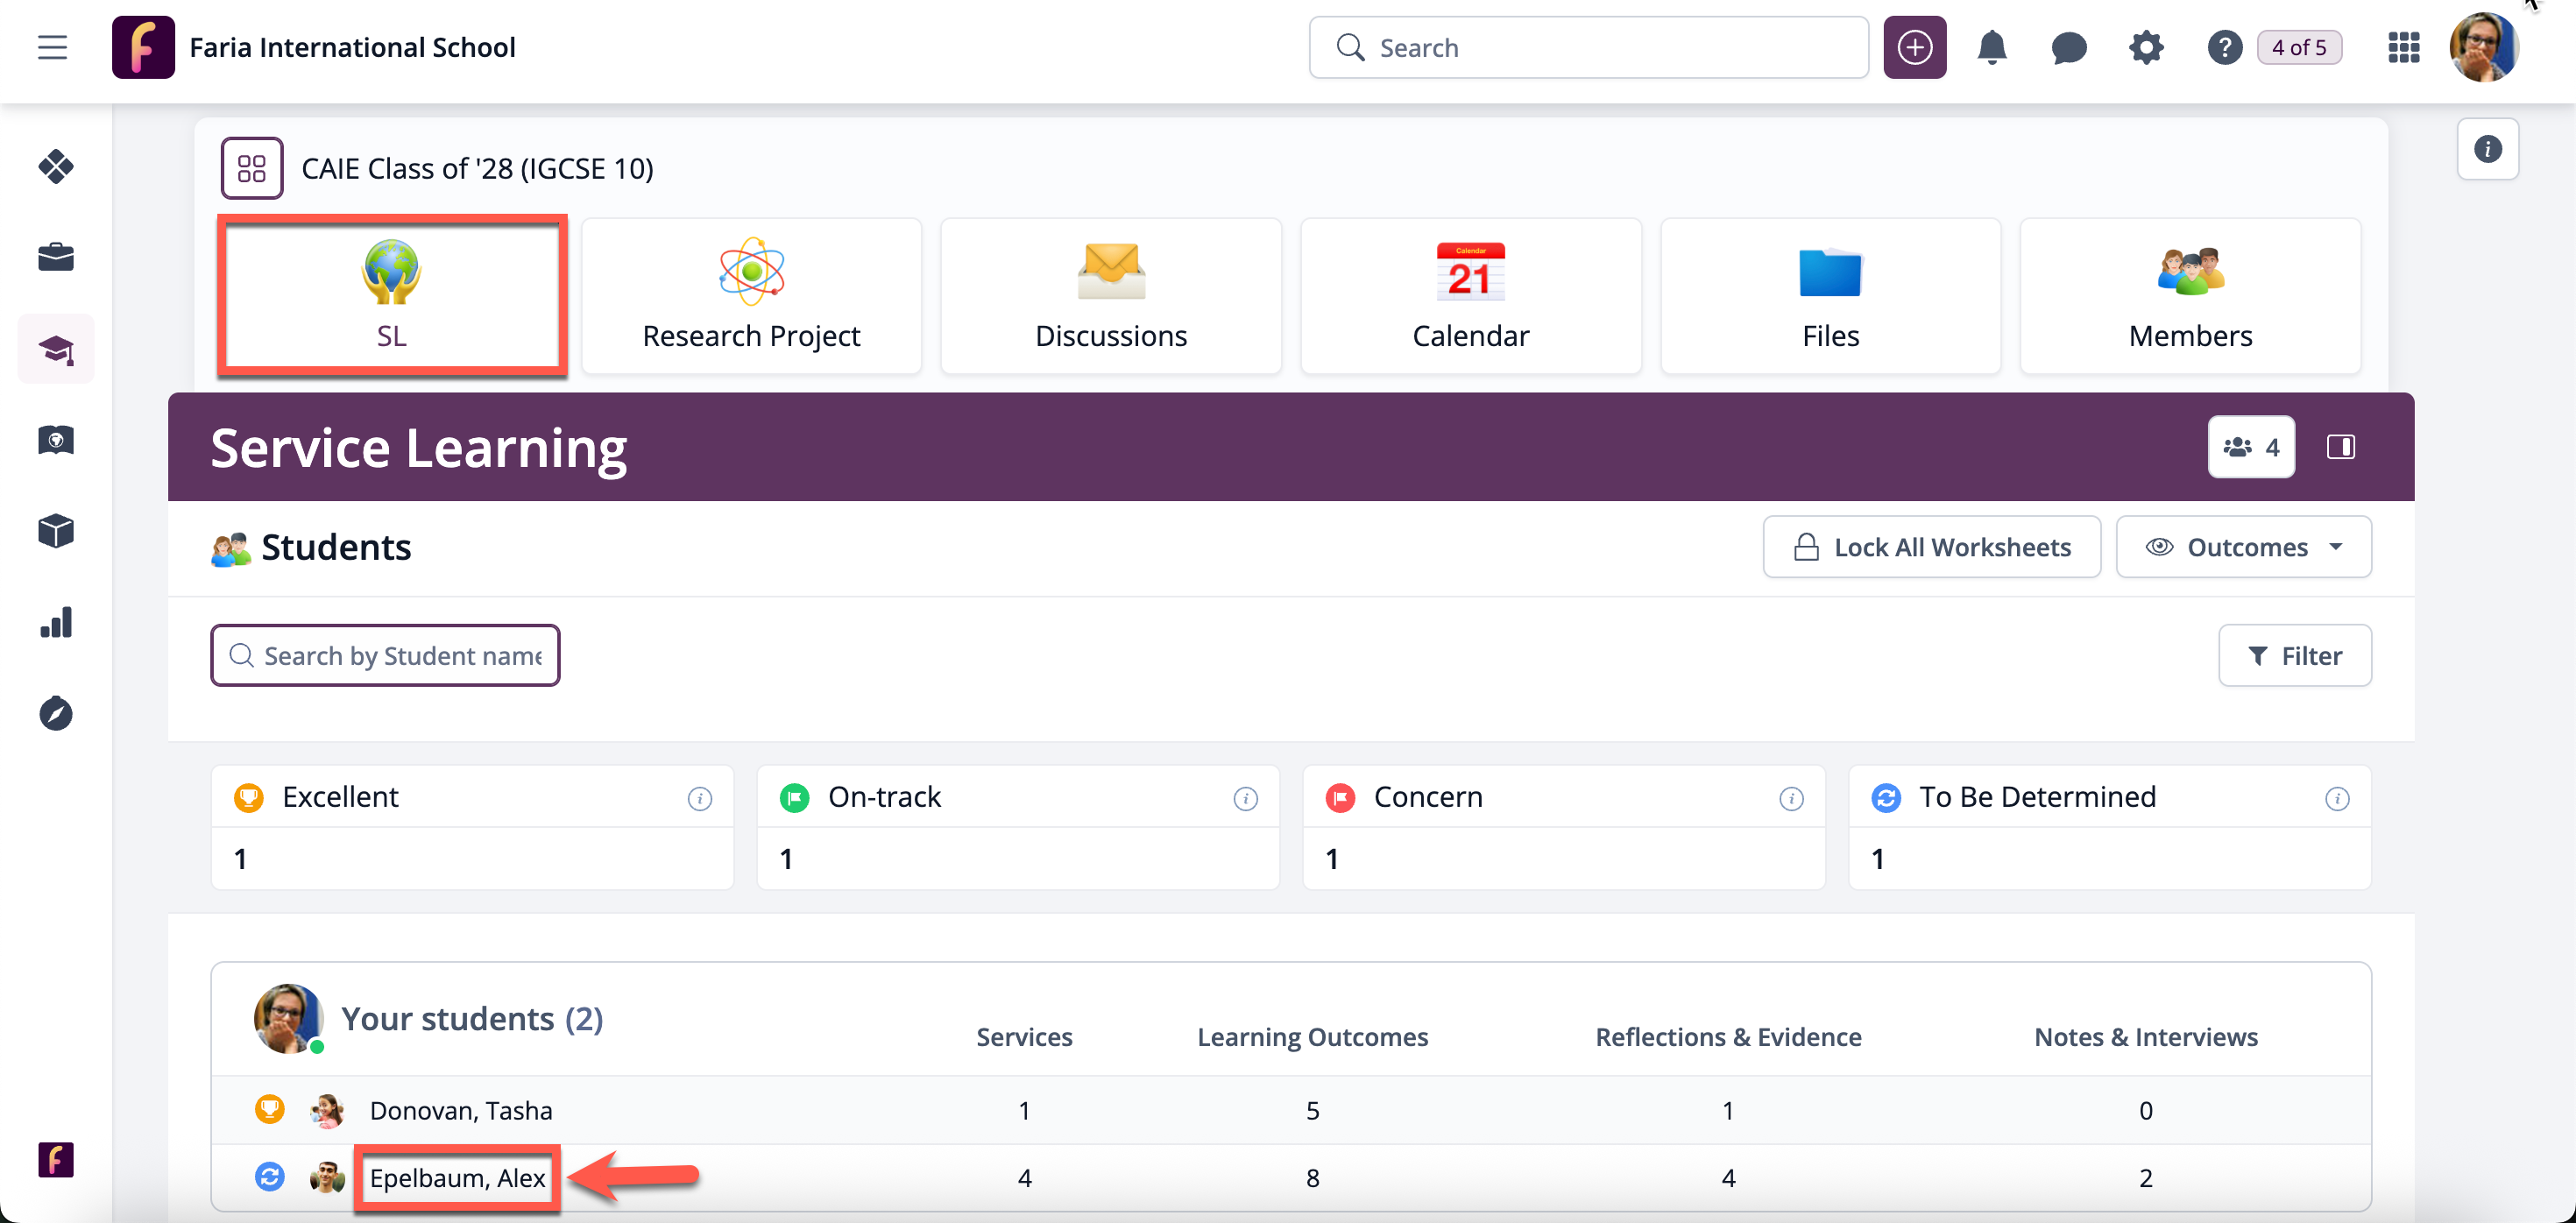Click the help question mark icon
2576x1223 pixels.
tap(2224, 47)
